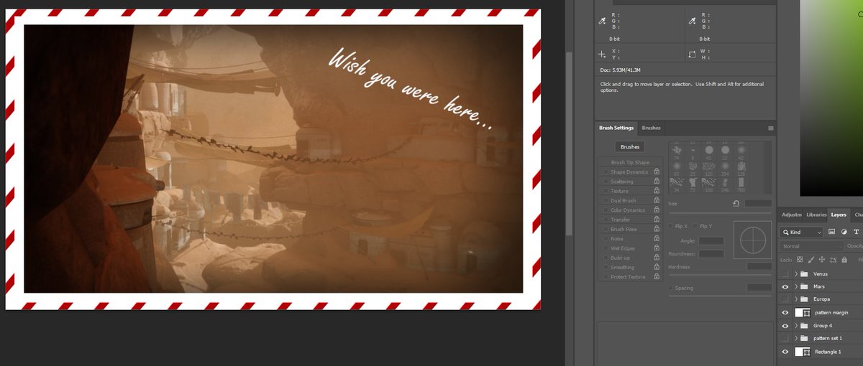The width and height of the screenshot is (863, 366).
Task: Click the X Y crosshair coordinates icon
Action: 603,54
